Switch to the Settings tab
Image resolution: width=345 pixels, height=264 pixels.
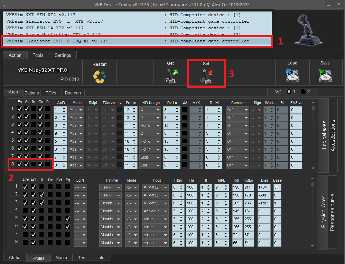pyautogui.click(x=63, y=55)
